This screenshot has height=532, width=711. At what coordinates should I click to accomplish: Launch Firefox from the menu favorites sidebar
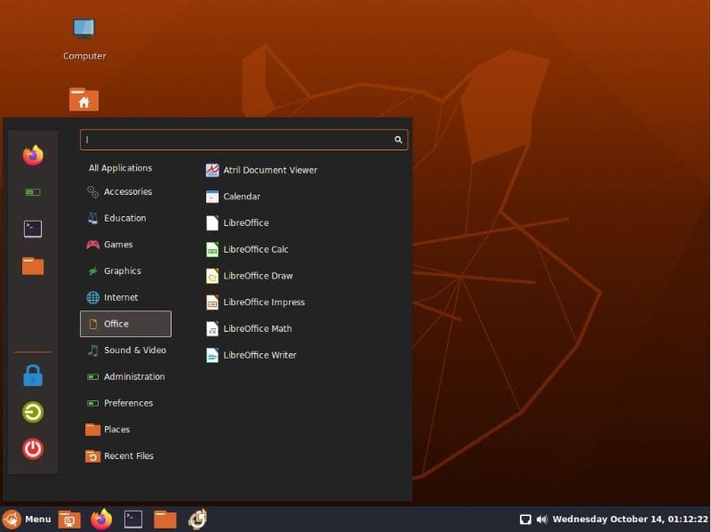[33, 156]
